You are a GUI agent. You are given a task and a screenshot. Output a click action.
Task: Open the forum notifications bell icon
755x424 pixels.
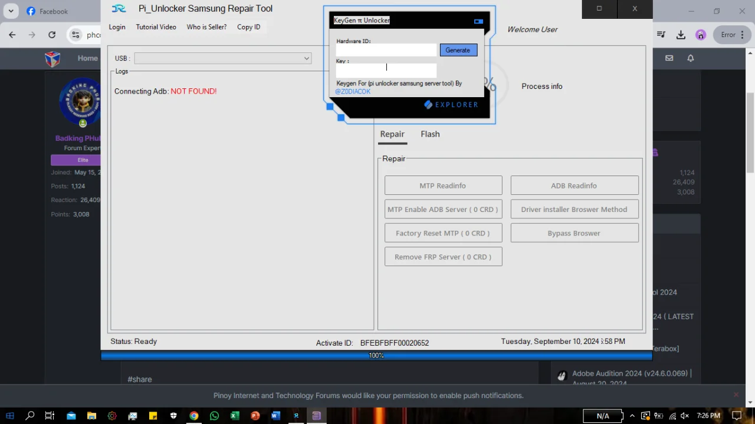[x=691, y=58]
